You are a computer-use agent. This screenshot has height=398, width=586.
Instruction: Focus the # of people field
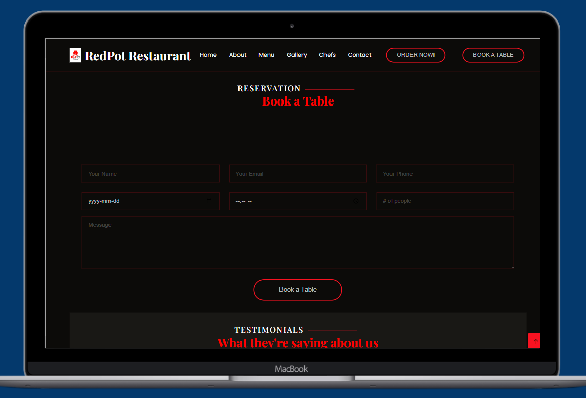coord(445,201)
